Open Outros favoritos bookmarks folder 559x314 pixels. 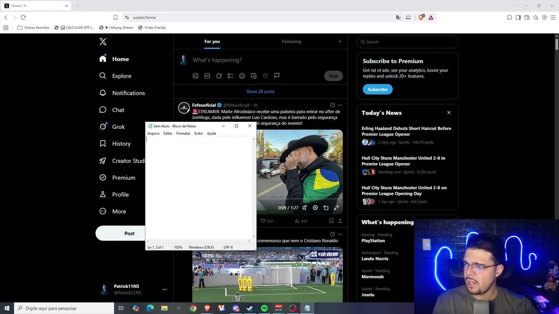point(33,27)
